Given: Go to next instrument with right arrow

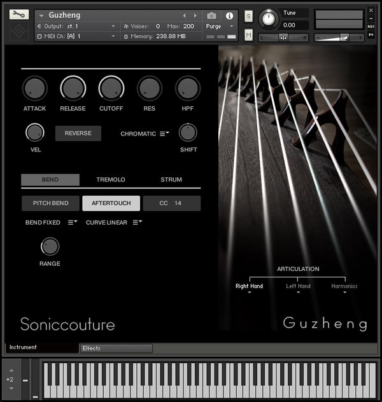Looking at the screenshot, I should [195, 15].
